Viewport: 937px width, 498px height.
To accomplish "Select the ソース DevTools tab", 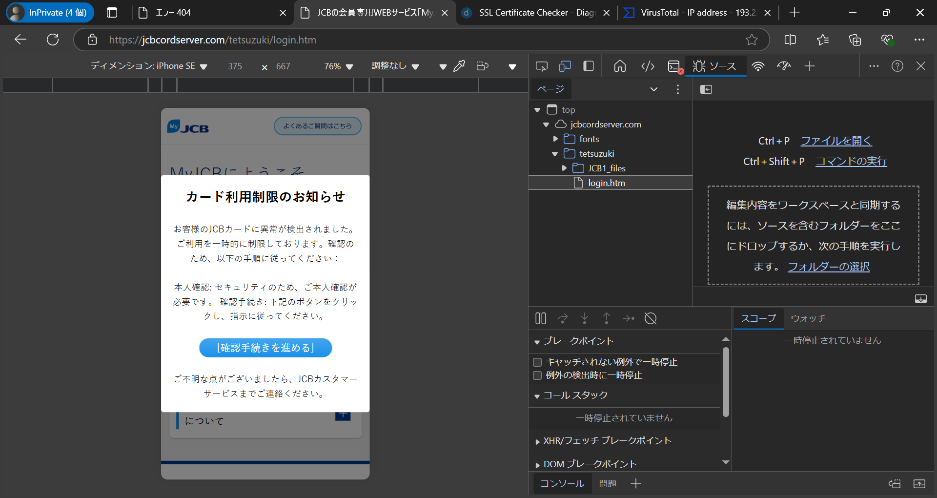I will [716, 66].
